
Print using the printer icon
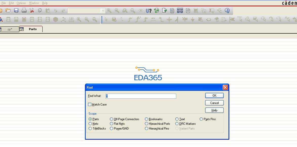pyautogui.click(x=24, y=10)
